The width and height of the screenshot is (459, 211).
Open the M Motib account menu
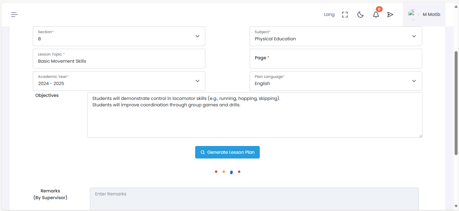(x=431, y=14)
